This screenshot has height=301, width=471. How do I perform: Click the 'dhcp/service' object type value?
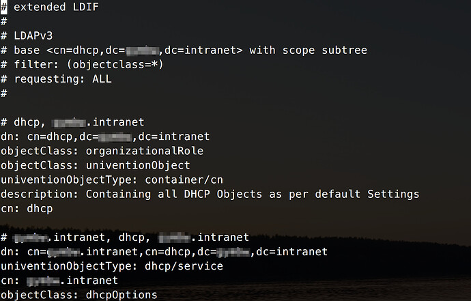(x=184, y=266)
